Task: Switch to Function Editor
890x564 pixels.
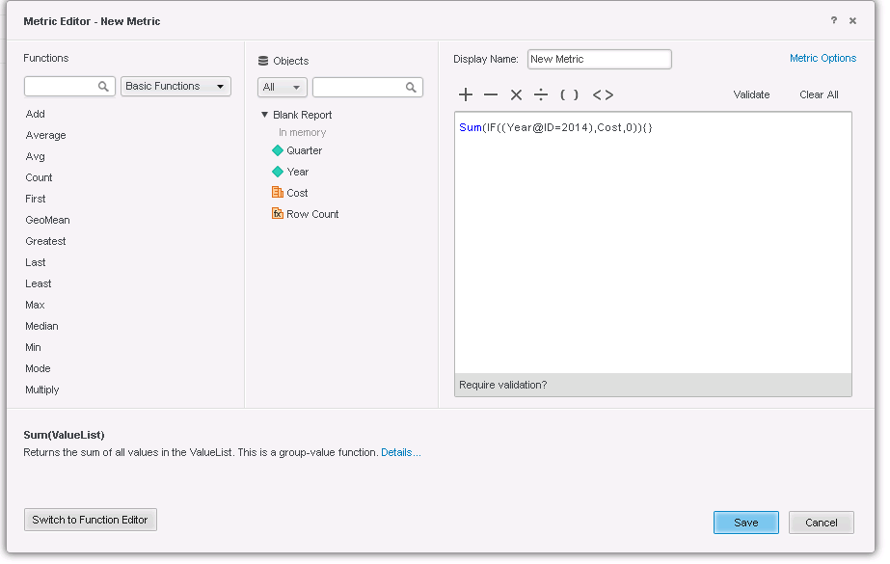Action: pyautogui.click(x=90, y=520)
